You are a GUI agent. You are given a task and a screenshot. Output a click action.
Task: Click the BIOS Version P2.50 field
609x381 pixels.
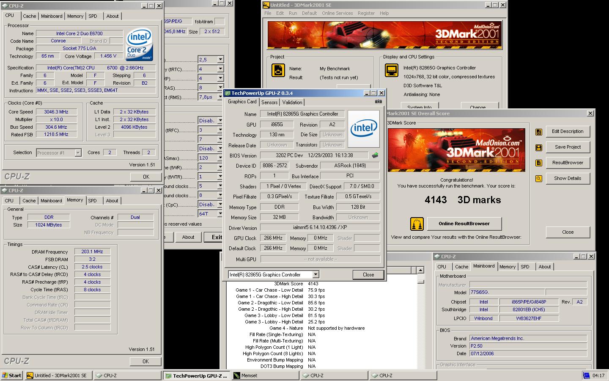(528, 346)
